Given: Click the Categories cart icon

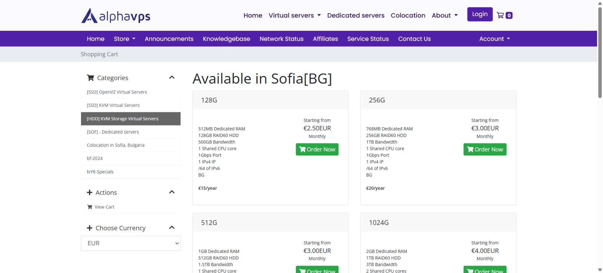Looking at the screenshot, I should [90, 78].
